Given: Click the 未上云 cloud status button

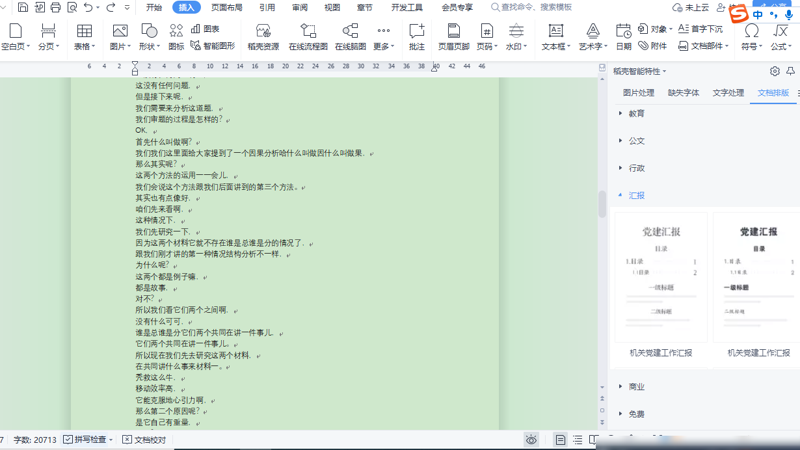Looking at the screenshot, I should 691,8.
